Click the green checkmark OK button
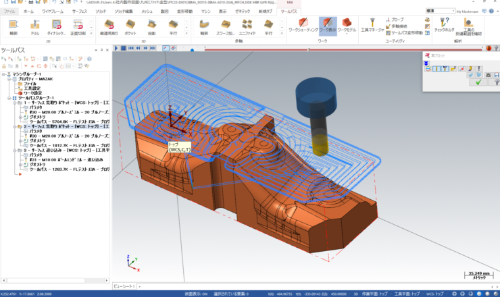This screenshot has height=297, width=500. pyautogui.click(x=478, y=82)
